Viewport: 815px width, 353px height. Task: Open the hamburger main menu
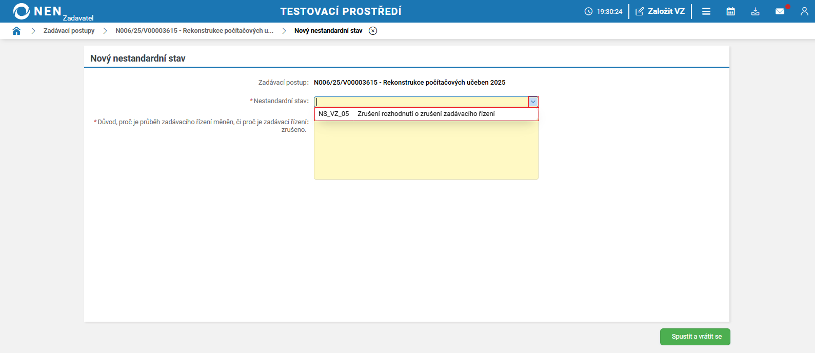click(706, 11)
